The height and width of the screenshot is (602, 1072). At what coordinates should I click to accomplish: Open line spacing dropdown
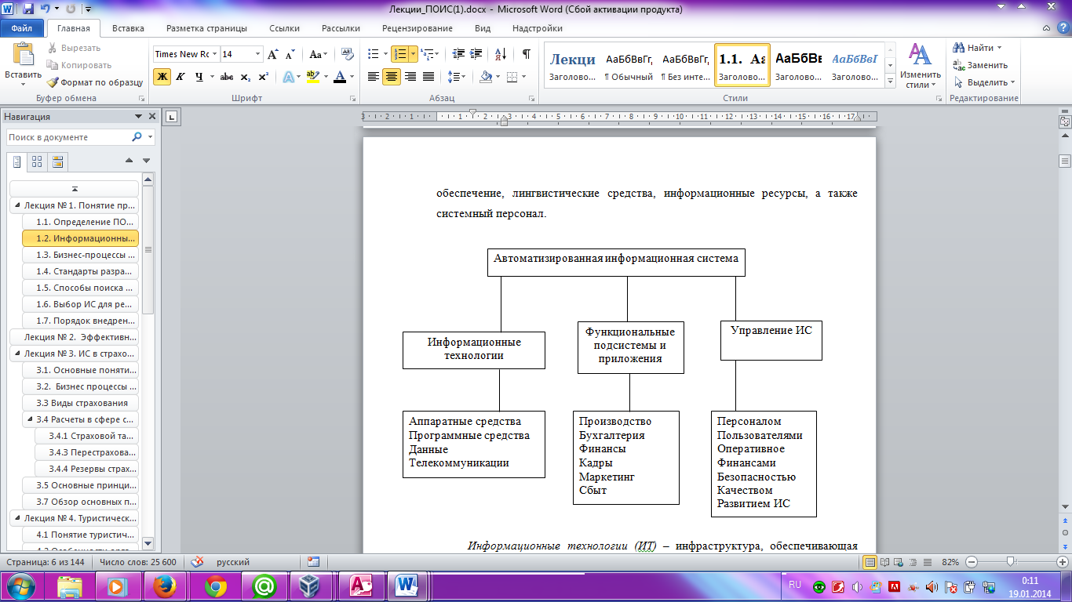pos(457,77)
